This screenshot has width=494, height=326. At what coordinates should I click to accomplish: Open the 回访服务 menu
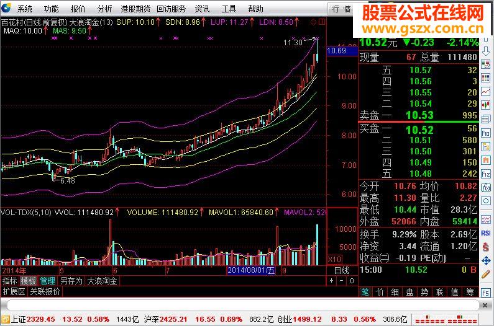pos(171,9)
